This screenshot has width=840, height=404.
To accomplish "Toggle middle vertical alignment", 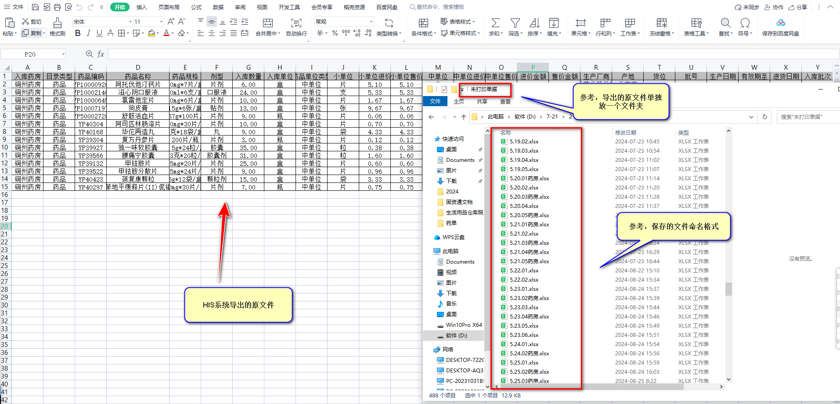I will point(212,21).
